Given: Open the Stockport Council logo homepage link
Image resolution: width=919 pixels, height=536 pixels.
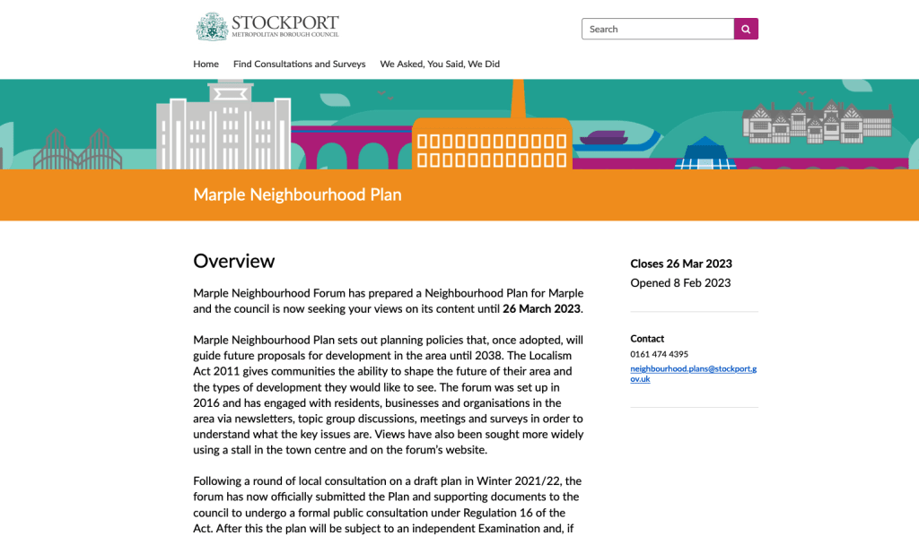Looking at the screenshot, I should point(267,26).
